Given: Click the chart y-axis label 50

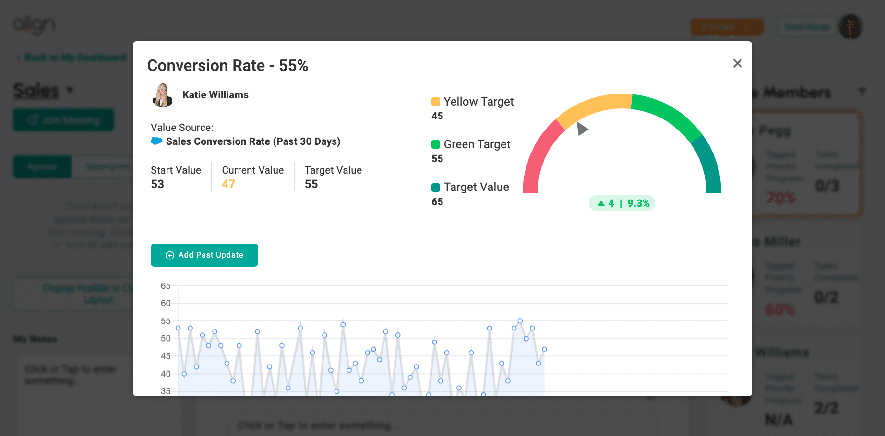Looking at the screenshot, I should (x=166, y=338).
